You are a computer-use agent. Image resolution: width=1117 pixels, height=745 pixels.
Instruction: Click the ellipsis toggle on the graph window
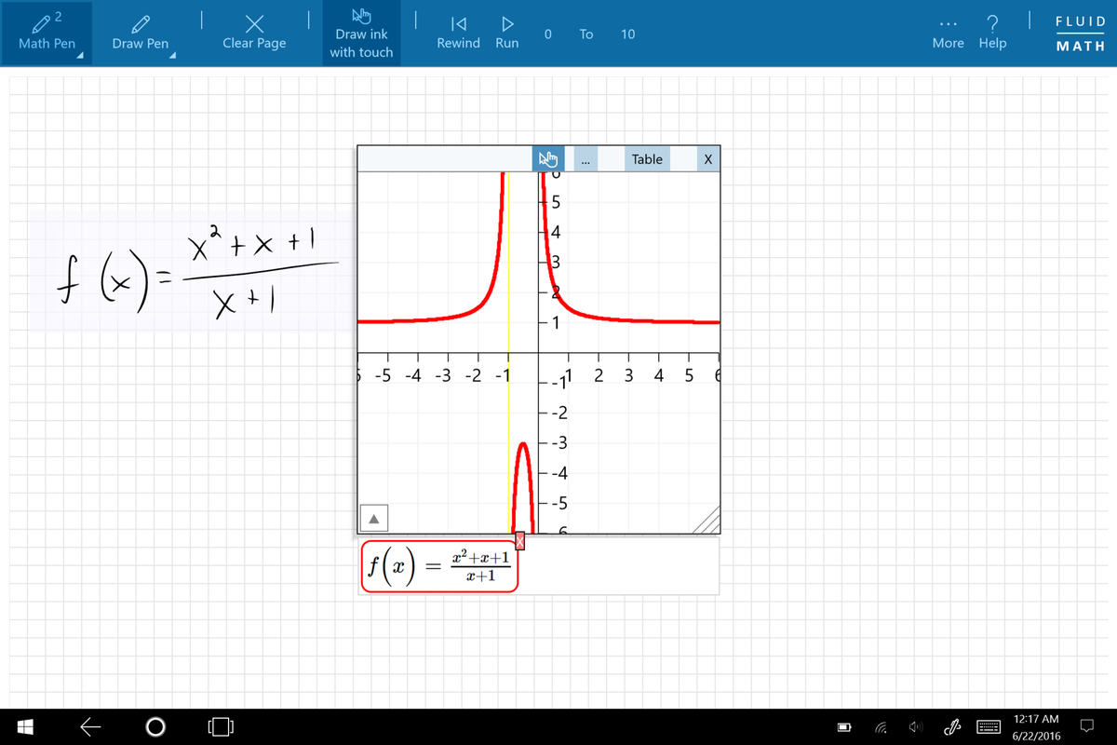585,159
